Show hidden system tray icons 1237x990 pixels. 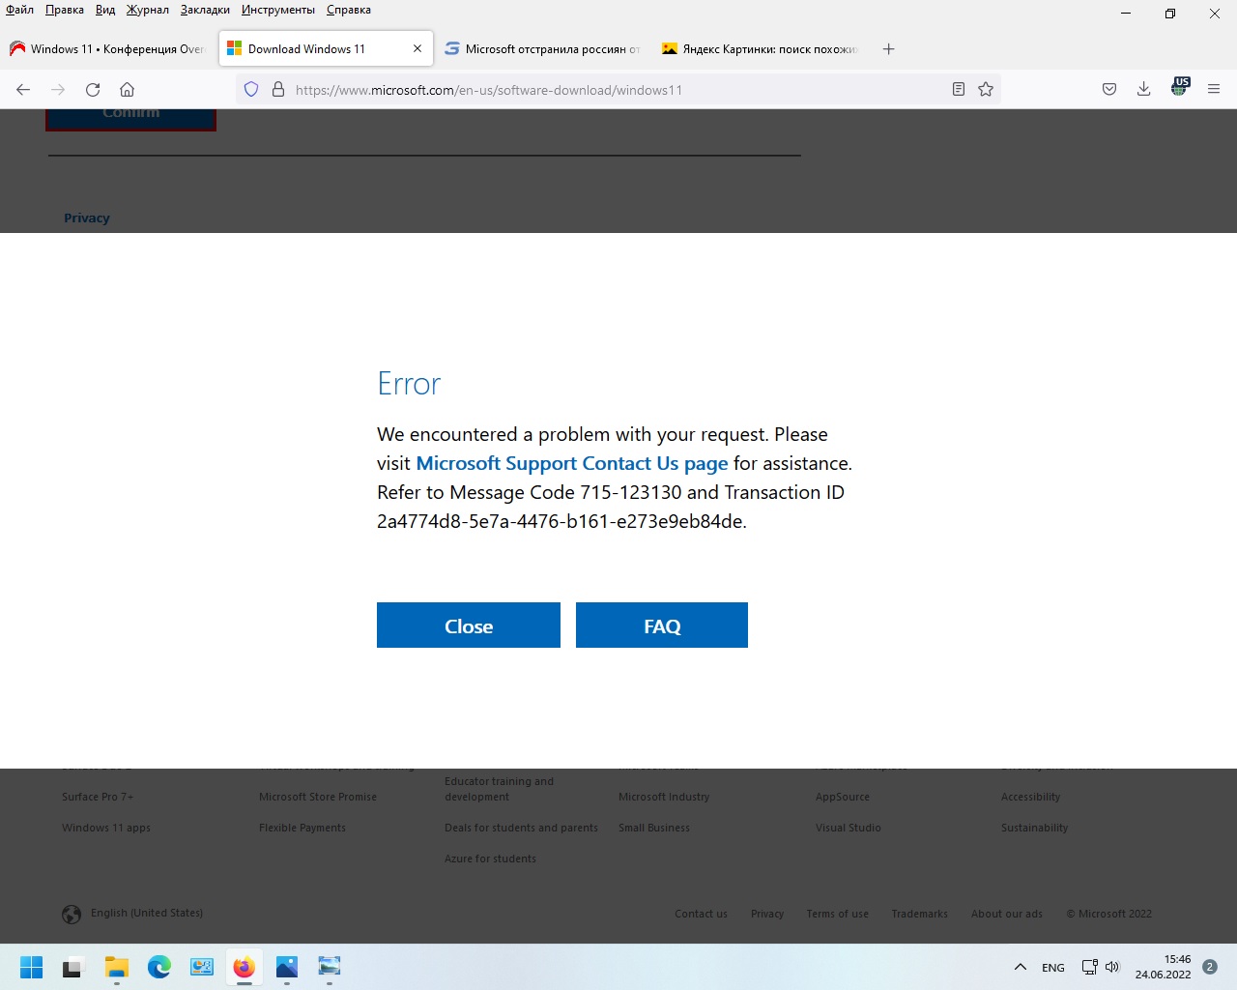click(1021, 967)
